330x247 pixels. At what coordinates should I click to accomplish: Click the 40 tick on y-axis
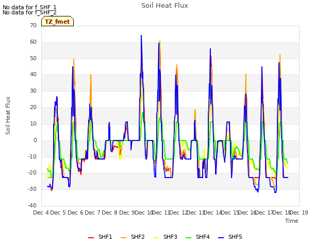click(33, 74)
